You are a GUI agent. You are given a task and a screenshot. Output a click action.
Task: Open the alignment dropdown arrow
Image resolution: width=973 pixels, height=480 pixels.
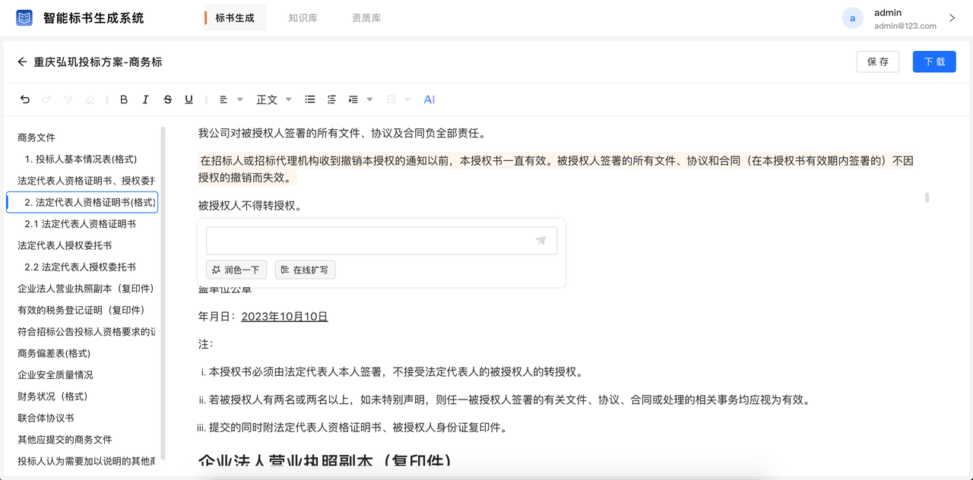240,99
